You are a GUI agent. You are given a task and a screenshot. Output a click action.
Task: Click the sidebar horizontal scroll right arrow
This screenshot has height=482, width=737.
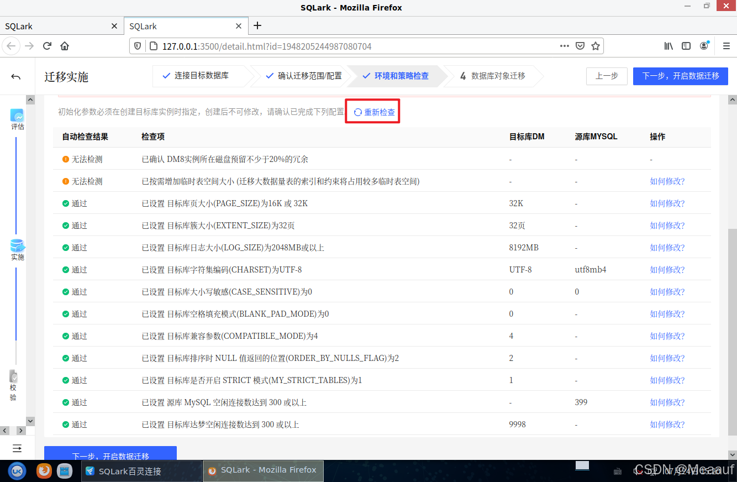click(x=20, y=431)
